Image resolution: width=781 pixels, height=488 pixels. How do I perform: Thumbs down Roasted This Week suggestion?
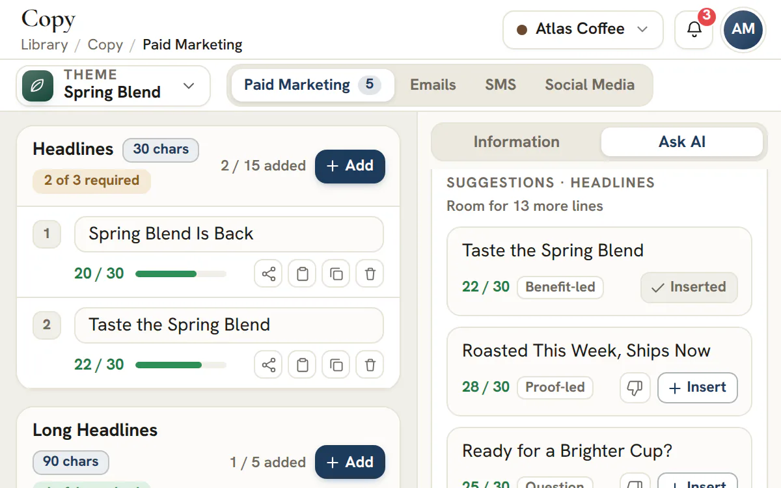(x=635, y=388)
